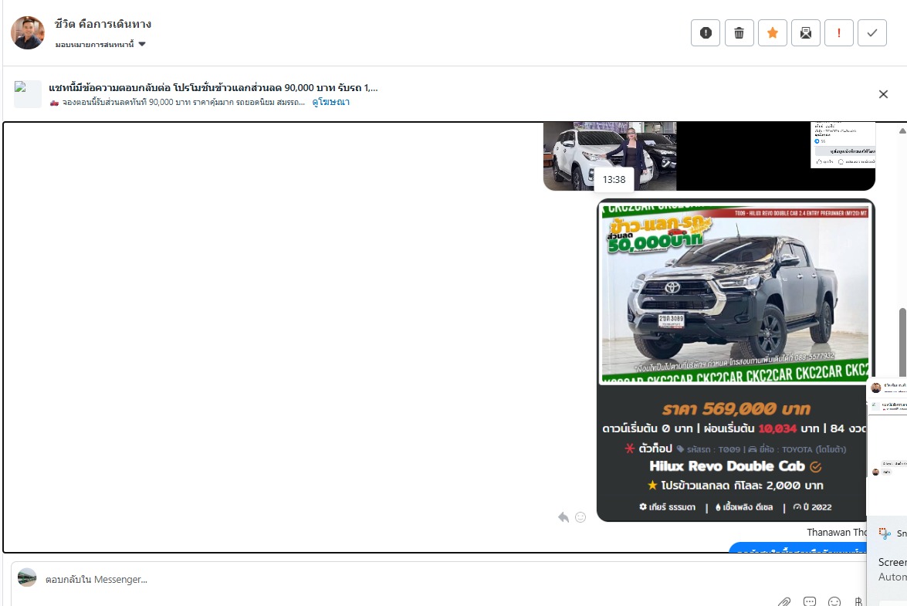
Task: Mark conversation unread with envelope icon
Action: point(805,33)
